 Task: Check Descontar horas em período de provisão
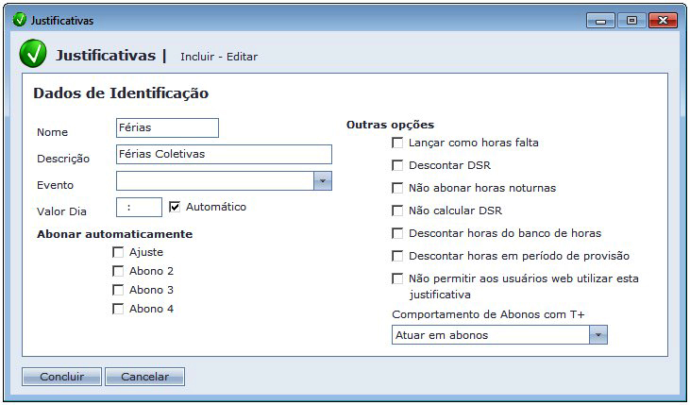click(x=397, y=256)
